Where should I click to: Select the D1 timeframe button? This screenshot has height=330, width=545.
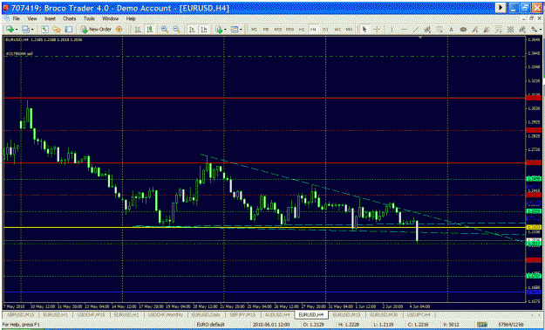coord(325,30)
